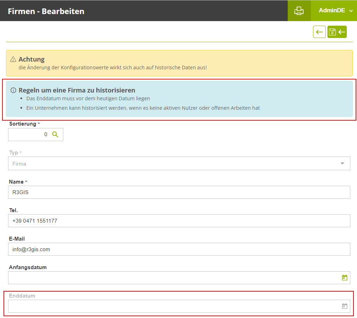Click into the Tel. phone field
Screen dimensions: 357x318
pos(176,221)
